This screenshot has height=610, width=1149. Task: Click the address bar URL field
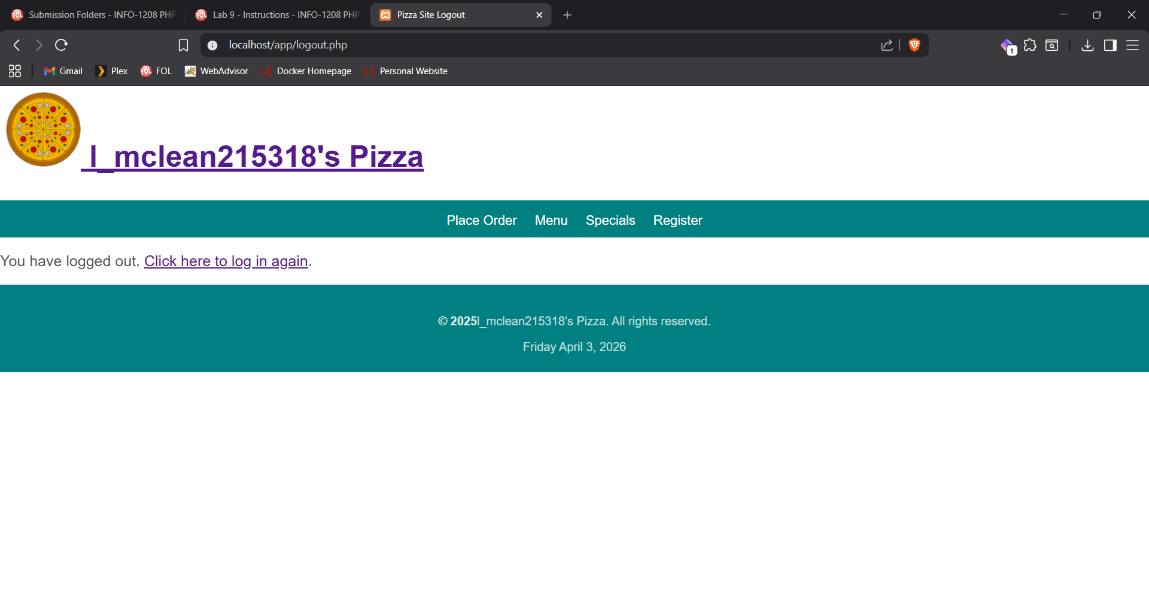tap(539, 45)
